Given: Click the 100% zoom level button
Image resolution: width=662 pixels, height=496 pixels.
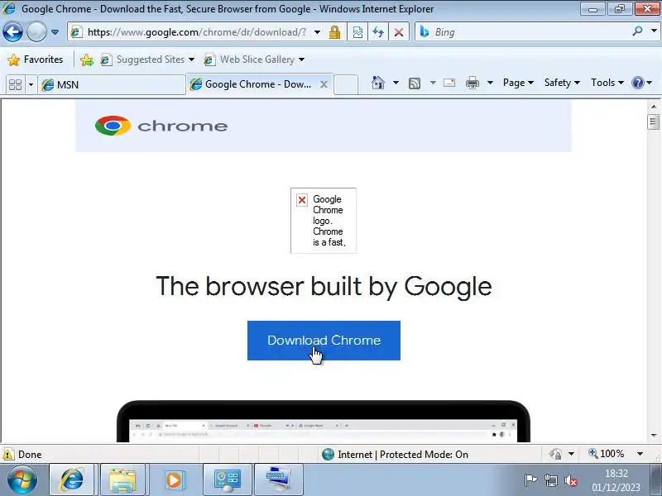Looking at the screenshot, I should pos(607,454).
